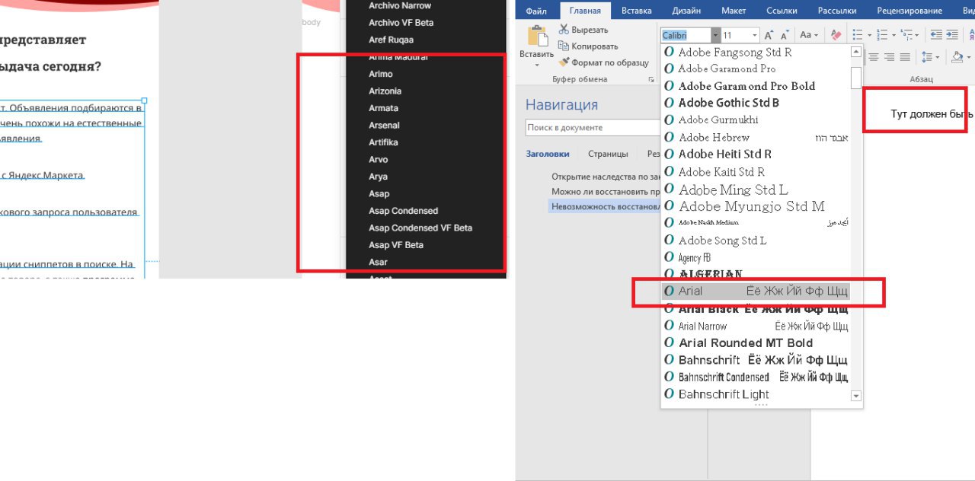Choose Adobe Fangsong Std R font
The width and height of the screenshot is (975, 481).
click(x=756, y=52)
